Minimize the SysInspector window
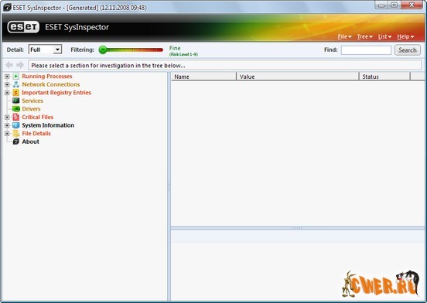The width and height of the screenshot is (427, 303). pos(381,5)
